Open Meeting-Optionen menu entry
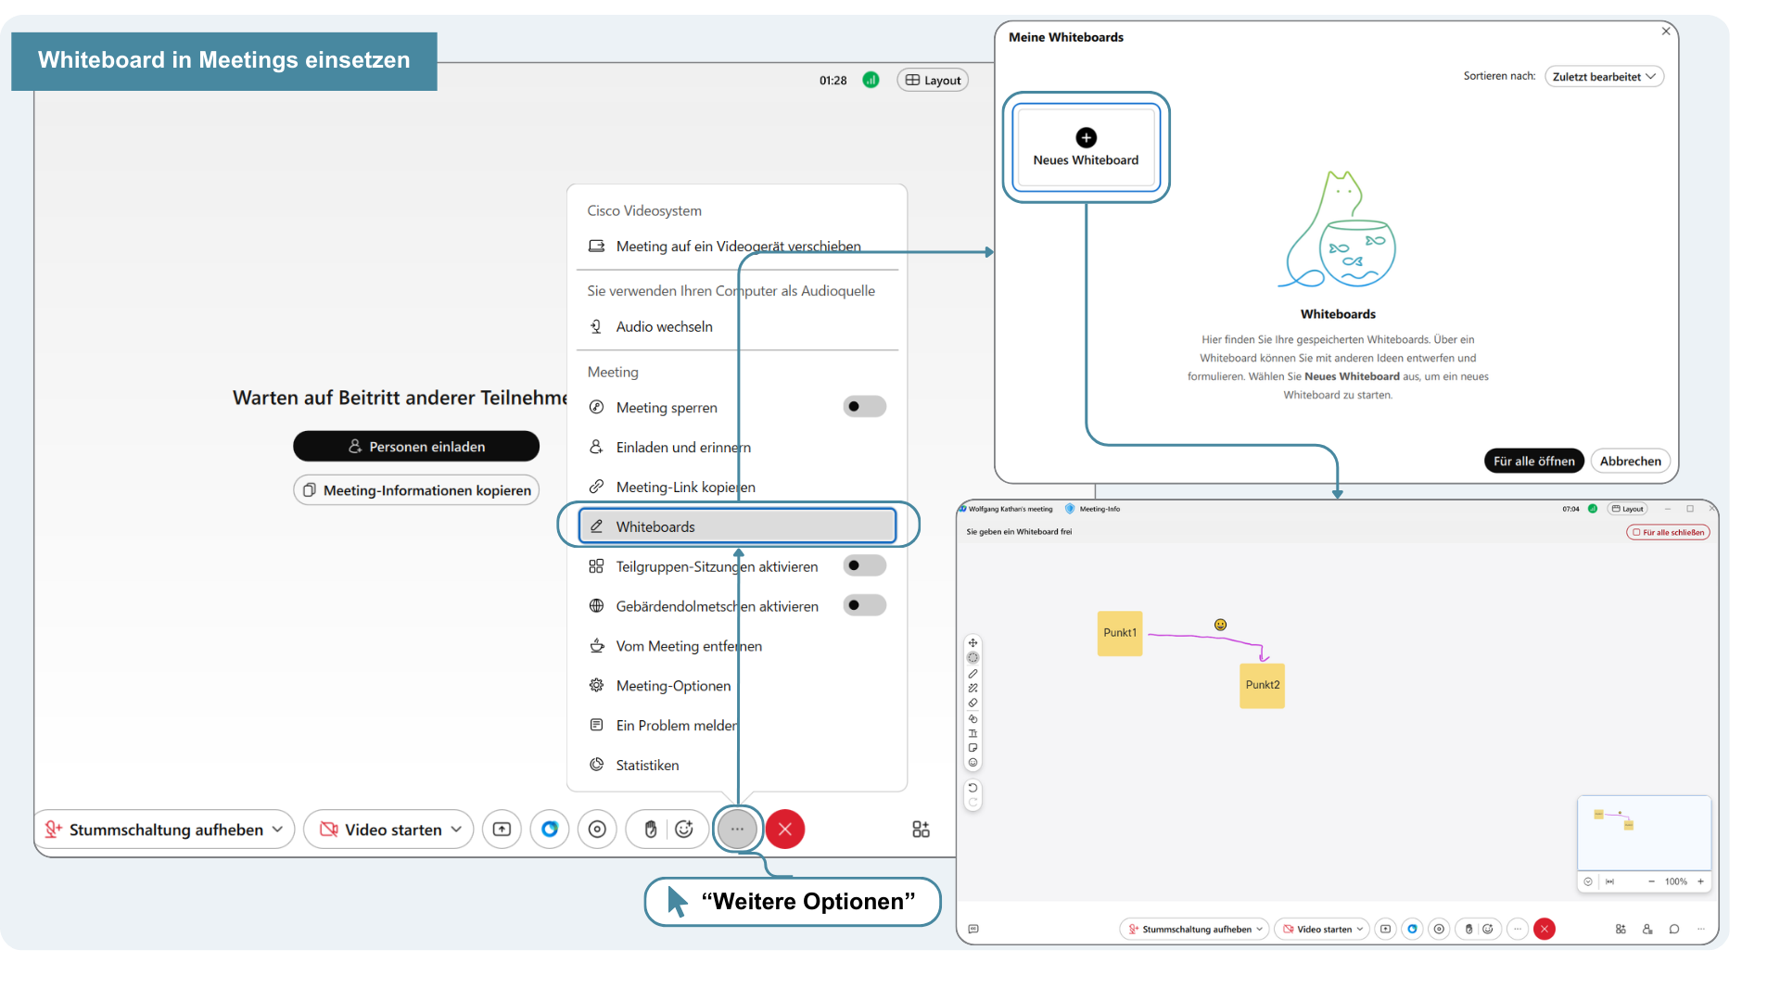This screenshot has height=1001, width=1780. click(738, 686)
